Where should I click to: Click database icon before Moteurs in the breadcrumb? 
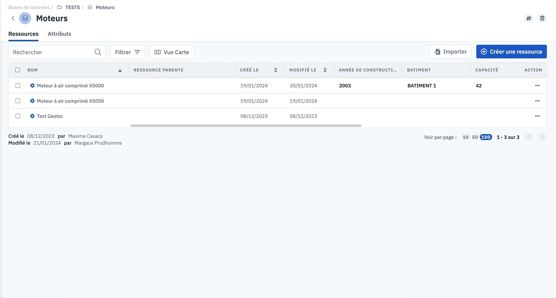pyautogui.click(x=90, y=7)
